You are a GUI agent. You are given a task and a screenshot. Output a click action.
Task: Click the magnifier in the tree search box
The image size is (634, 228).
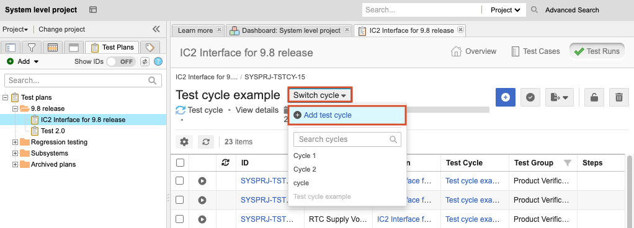[x=153, y=81]
